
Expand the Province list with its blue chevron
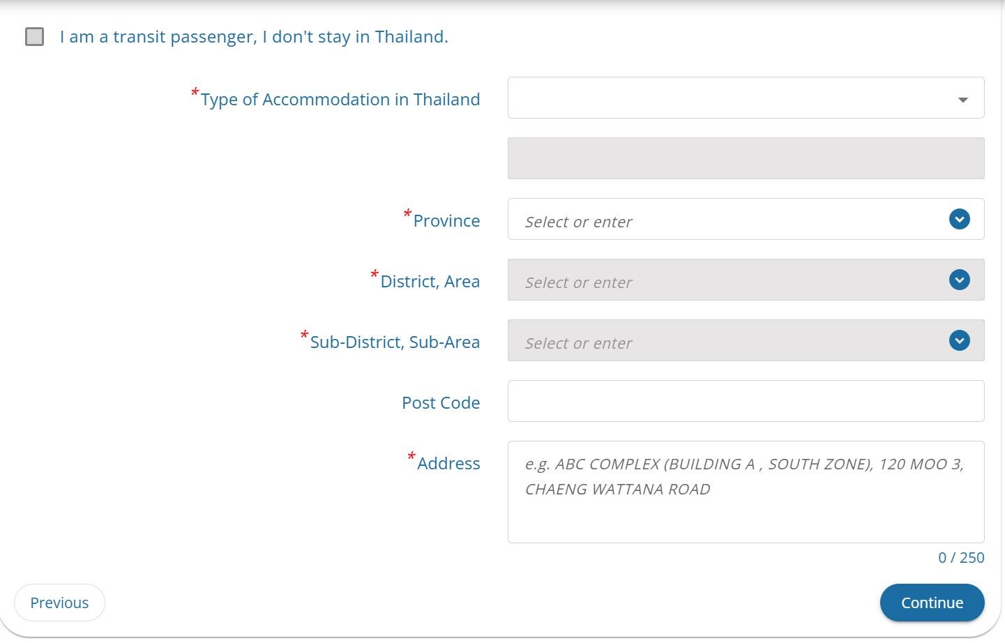click(x=960, y=219)
